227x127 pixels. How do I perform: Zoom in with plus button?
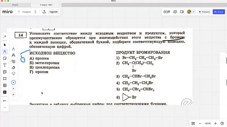215,123
